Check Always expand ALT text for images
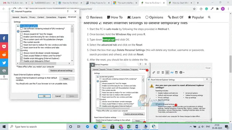 (21, 34)
